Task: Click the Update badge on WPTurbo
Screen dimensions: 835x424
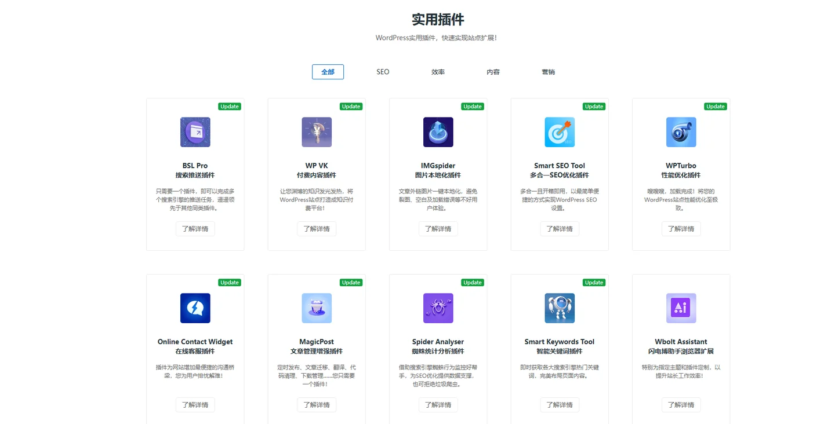Action: tap(716, 107)
